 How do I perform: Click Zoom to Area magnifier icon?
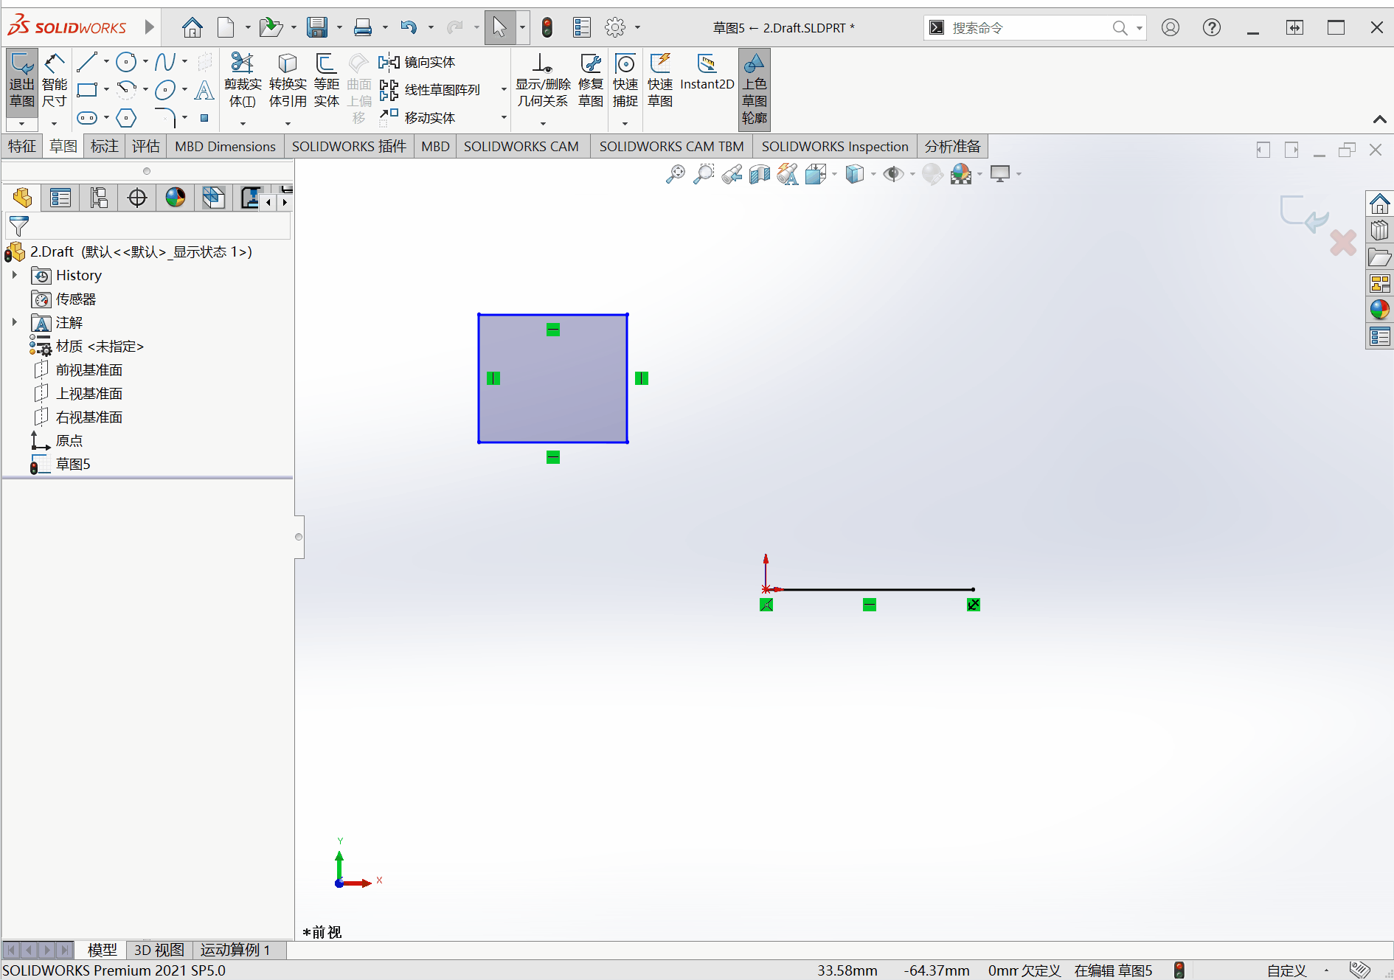pyautogui.click(x=704, y=174)
